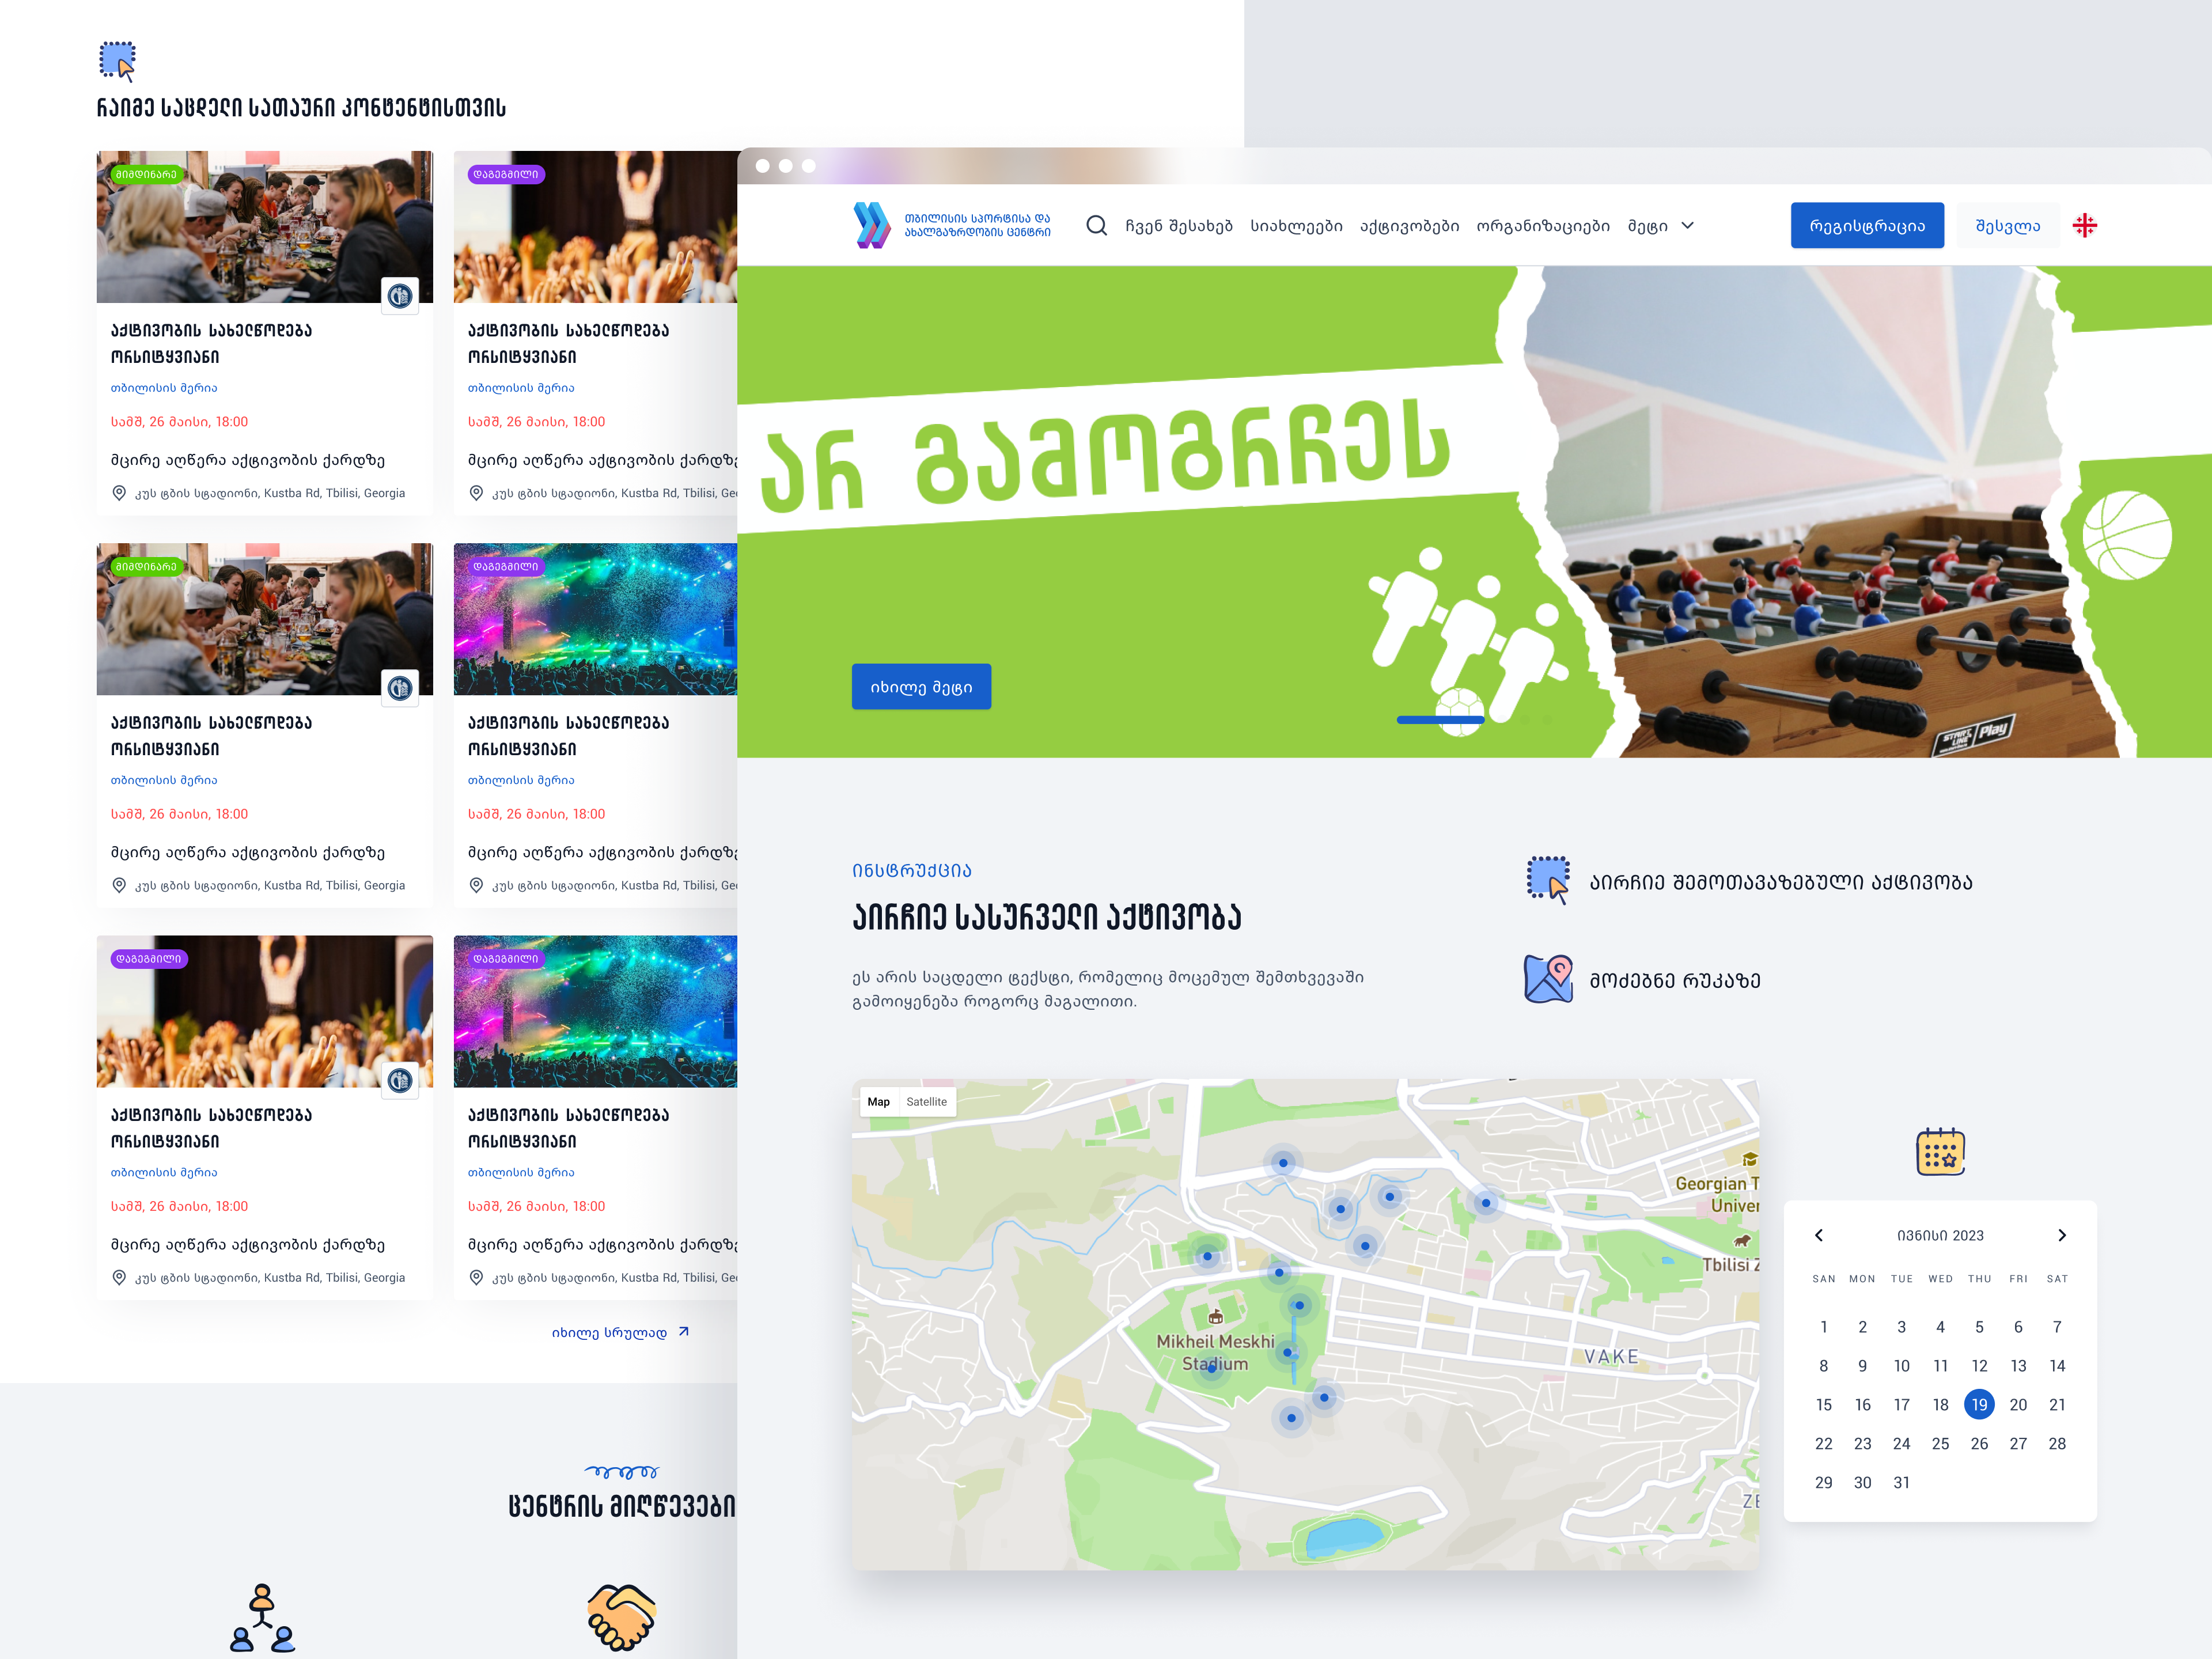
Task: Click the "იხილე მეტი" hero banner button
Action: pyautogui.click(x=920, y=686)
